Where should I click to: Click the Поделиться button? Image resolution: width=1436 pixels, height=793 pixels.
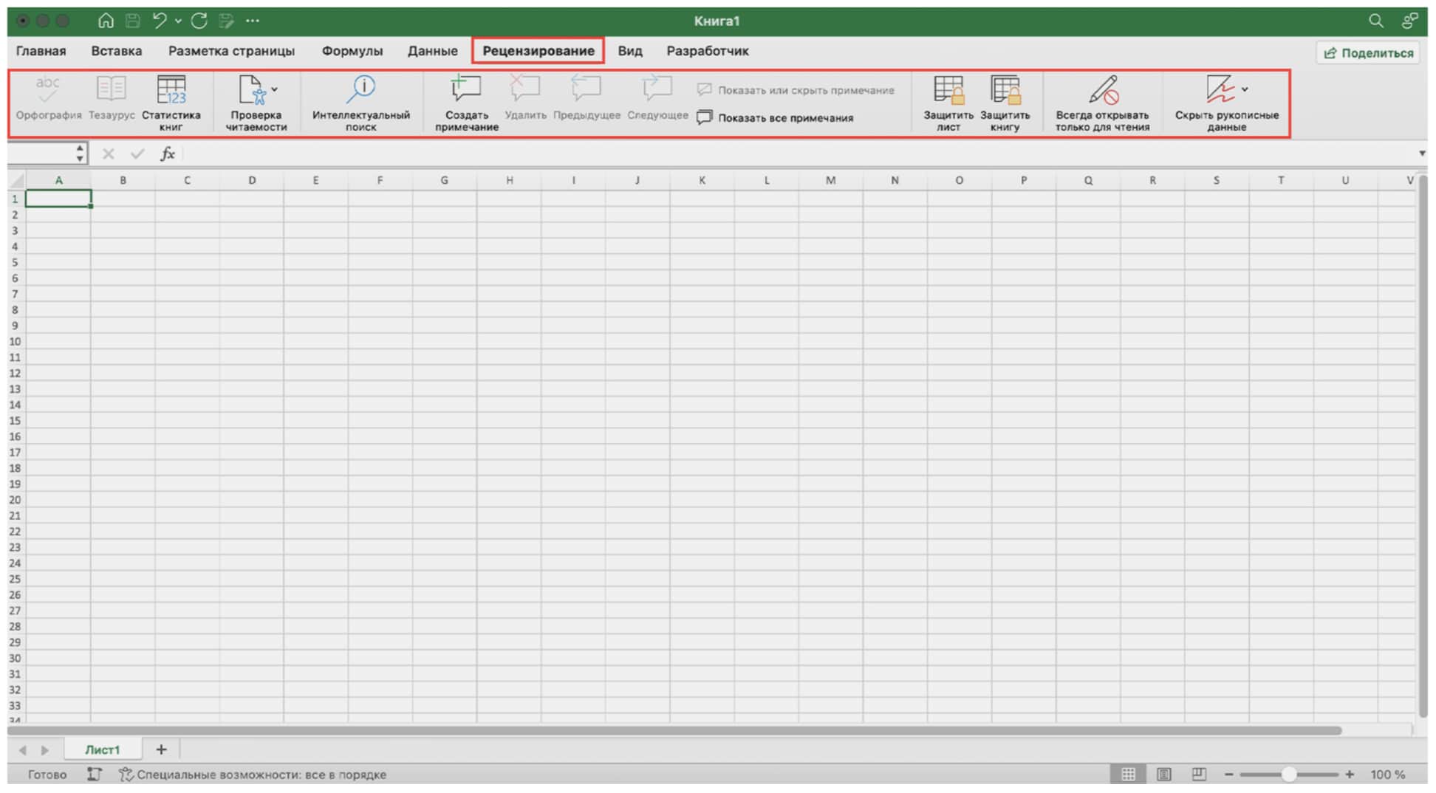pos(1368,52)
